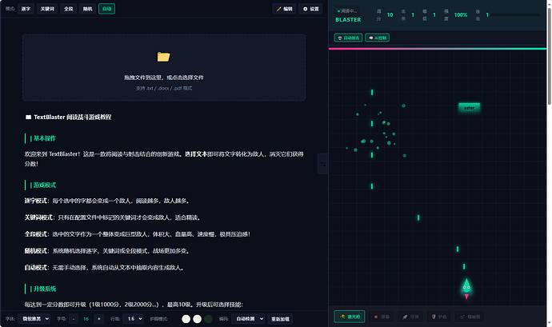Select the active 自动 mode tab
Image resolution: width=552 pixels, height=327 pixels.
tap(106, 9)
